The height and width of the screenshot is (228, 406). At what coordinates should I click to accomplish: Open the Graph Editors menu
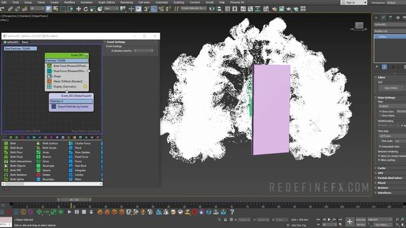[x=107, y=3]
